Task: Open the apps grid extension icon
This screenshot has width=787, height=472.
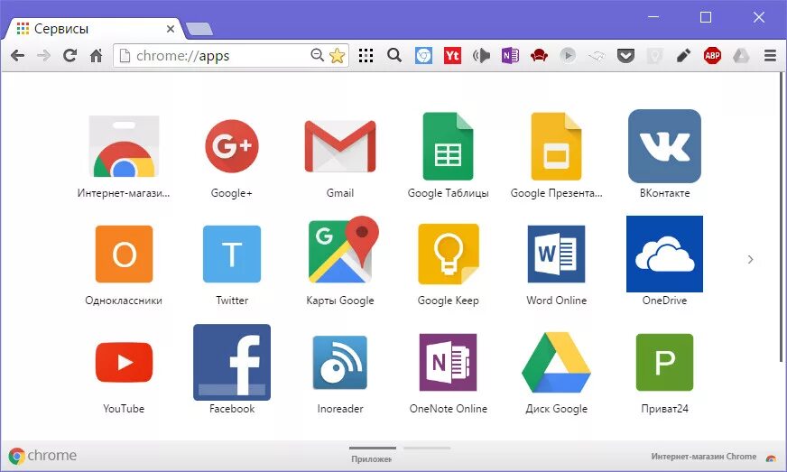Action: pyautogui.click(x=366, y=55)
